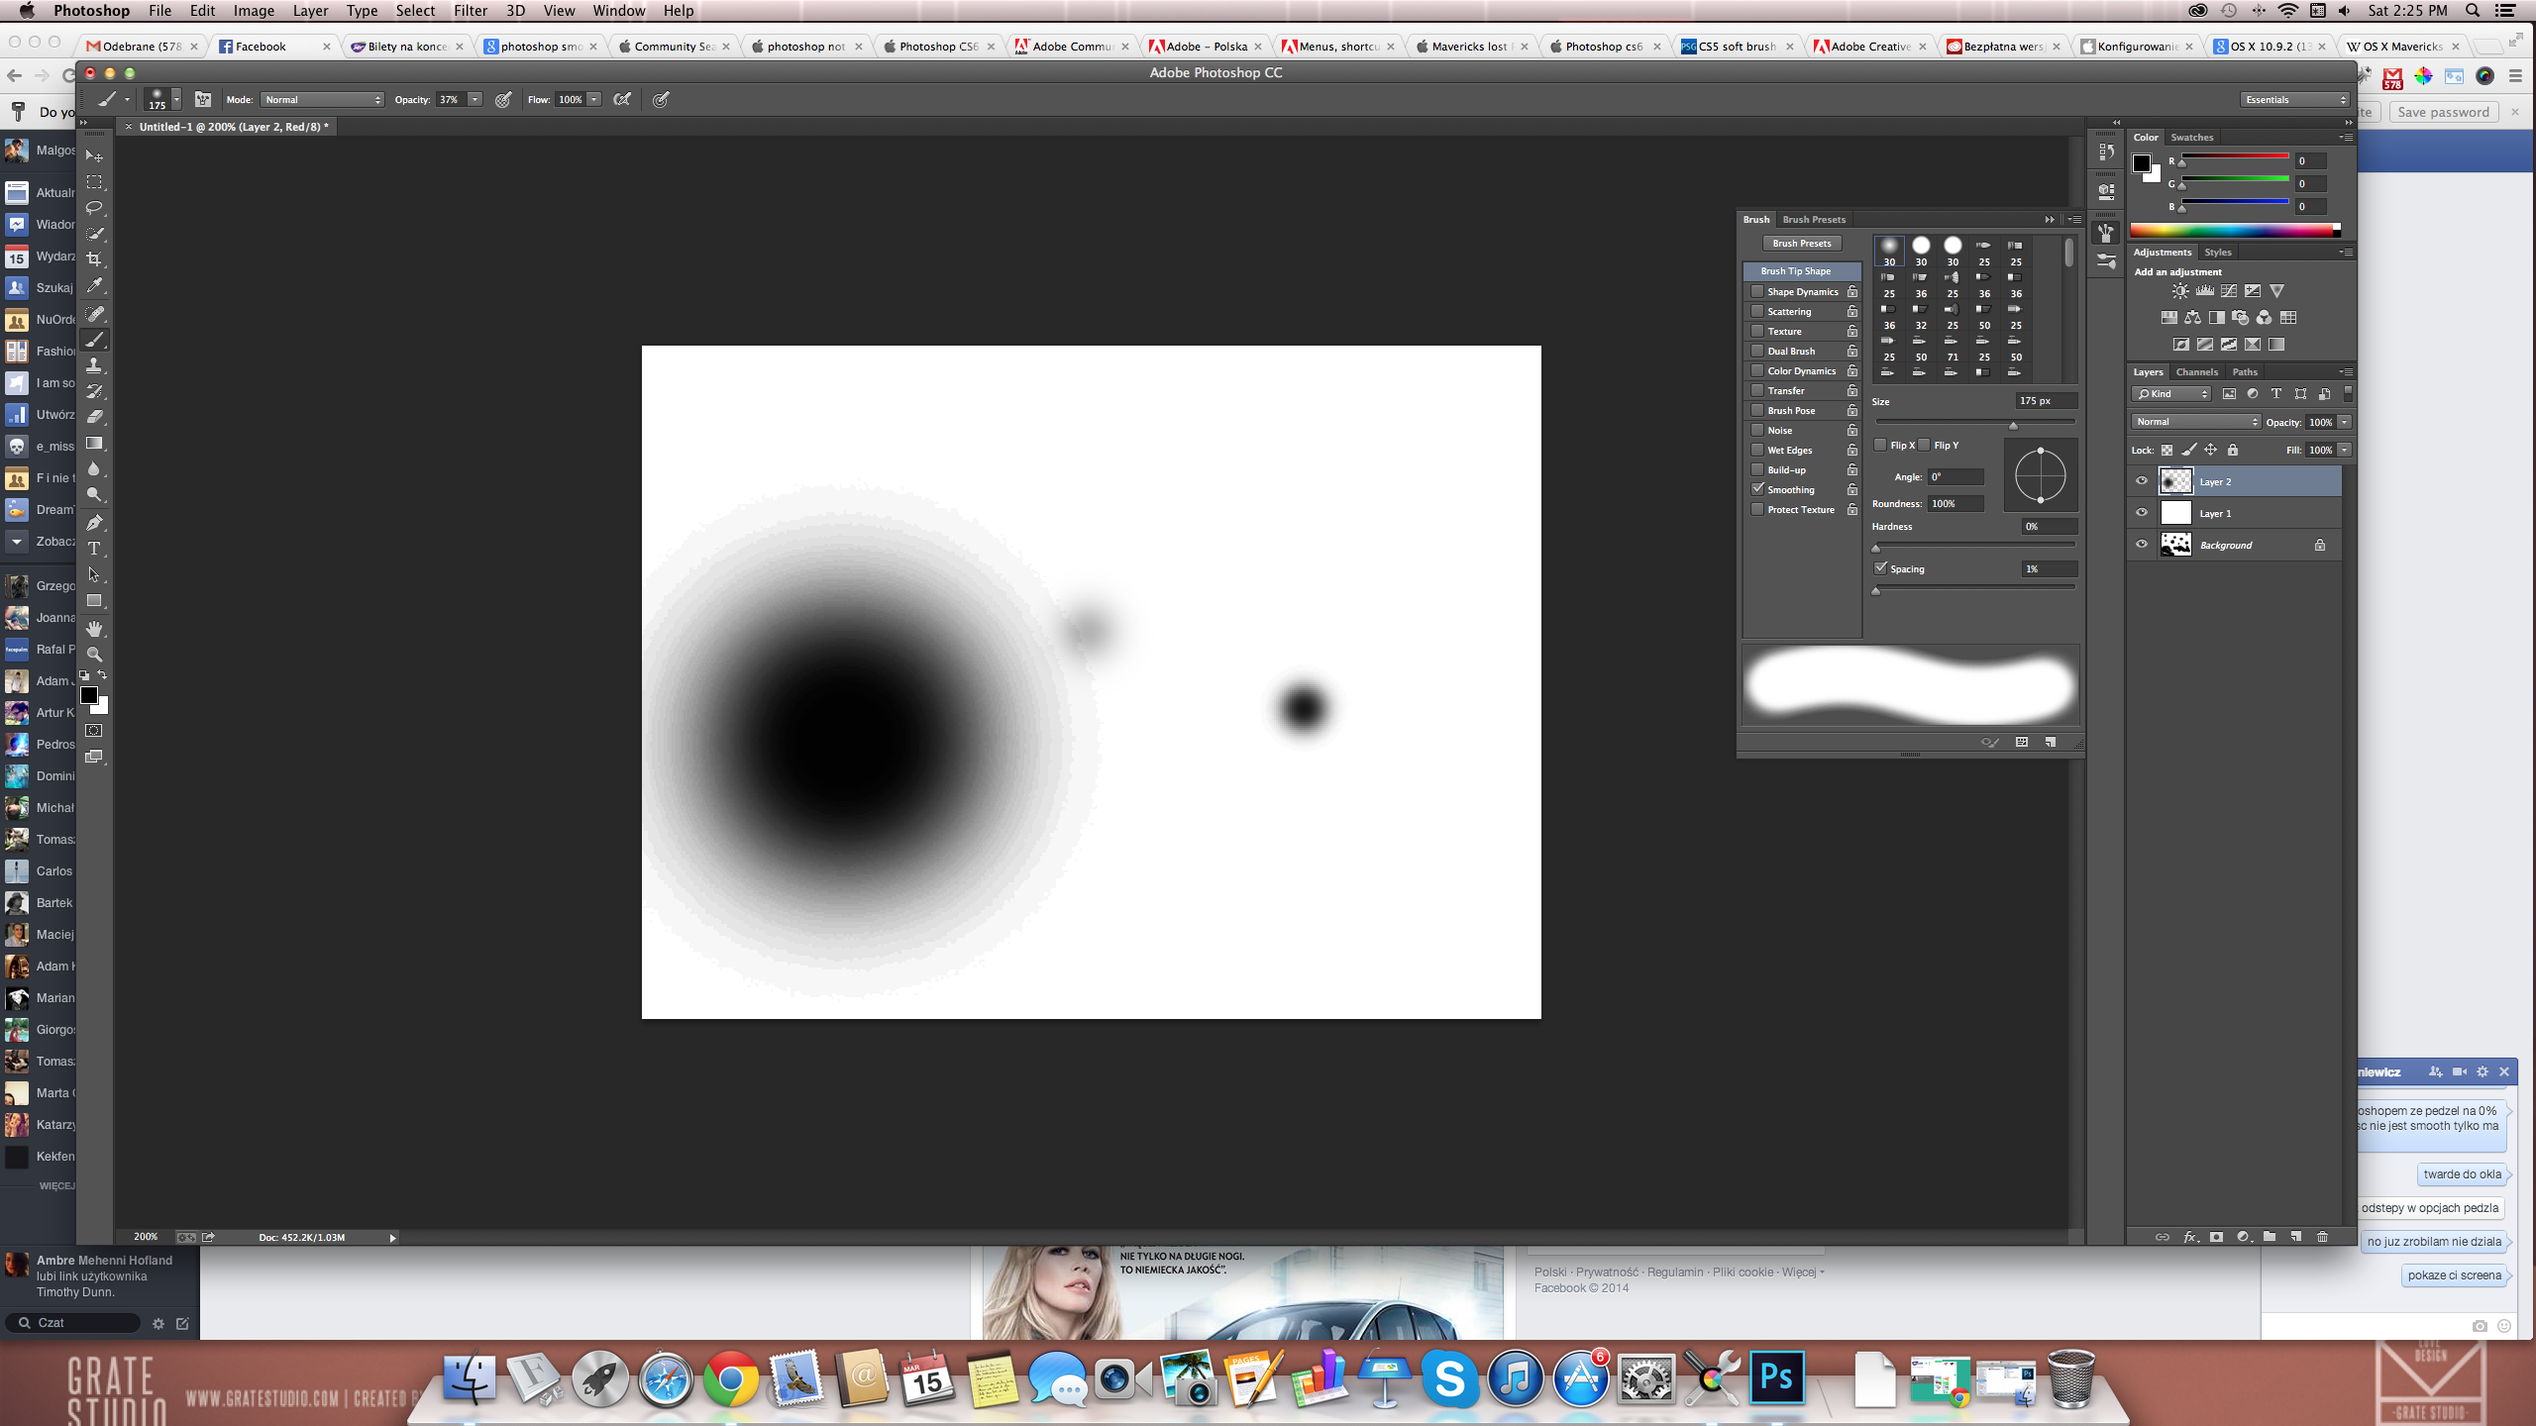Uncheck the Smoothing option
Image resolution: width=2536 pixels, height=1426 pixels.
tap(1757, 489)
